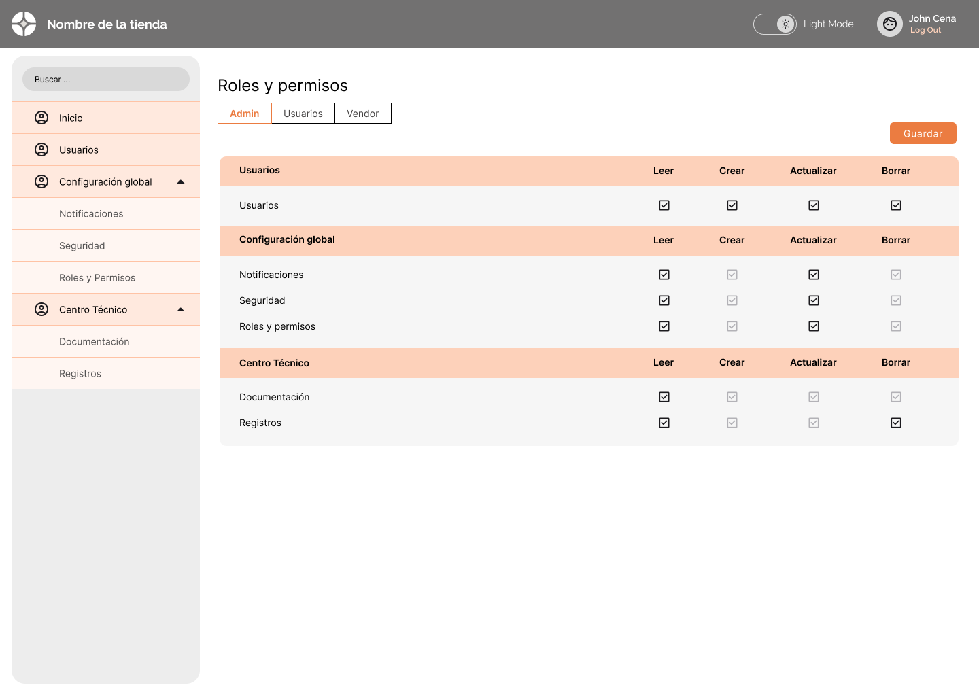Collapse the Configuración global menu arrow
The height and width of the screenshot is (696, 979).
[x=181, y=181]
